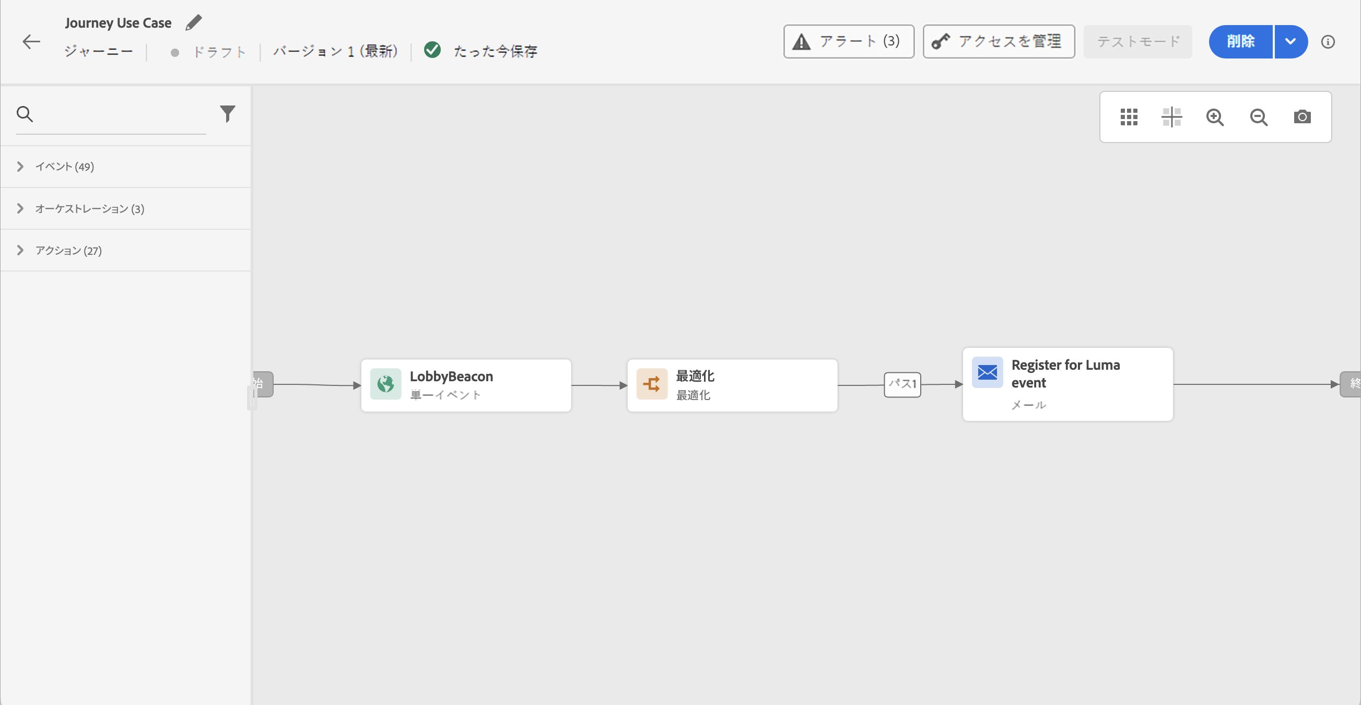Click into the palette search field
Image resolution: width=1361 pixels, height=705 pixels.
tap(122, 114)
